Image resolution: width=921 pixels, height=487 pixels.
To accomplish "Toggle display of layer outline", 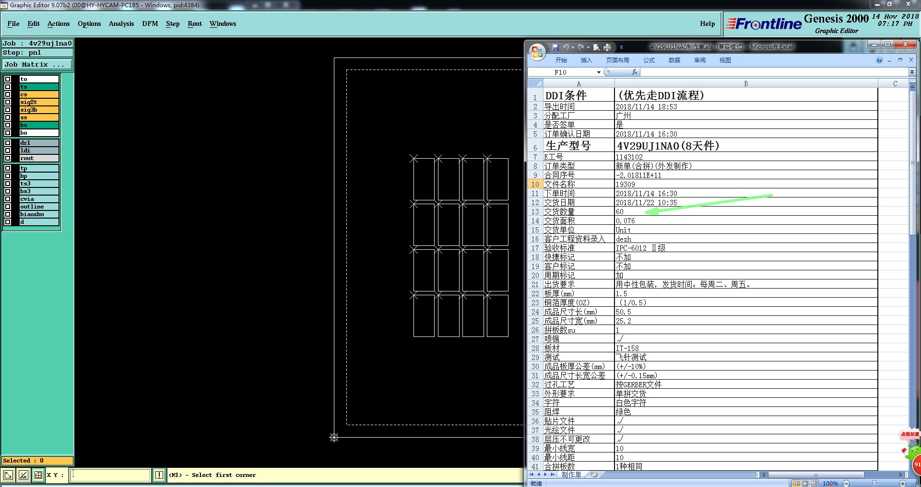I will click(x=8, y=207).
